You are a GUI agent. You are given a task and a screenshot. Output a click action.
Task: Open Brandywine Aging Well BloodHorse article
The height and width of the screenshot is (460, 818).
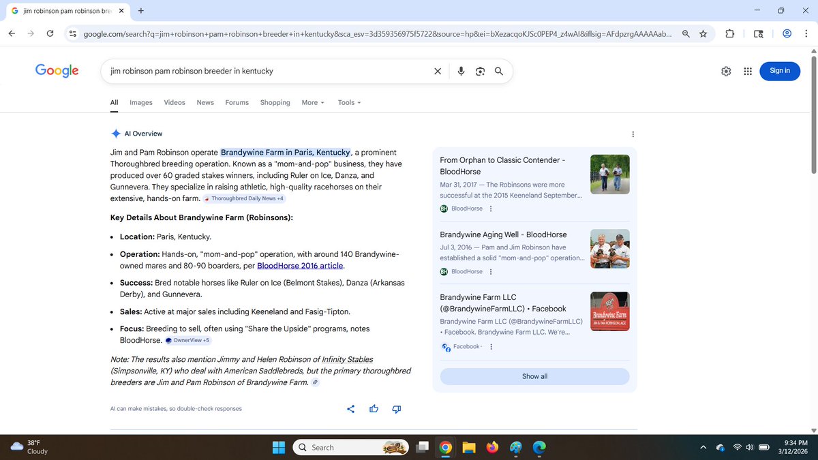coord(503,234)
